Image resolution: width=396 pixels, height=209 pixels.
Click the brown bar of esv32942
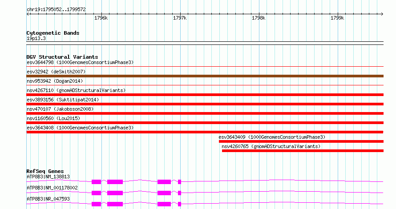(x=205, y=76)
